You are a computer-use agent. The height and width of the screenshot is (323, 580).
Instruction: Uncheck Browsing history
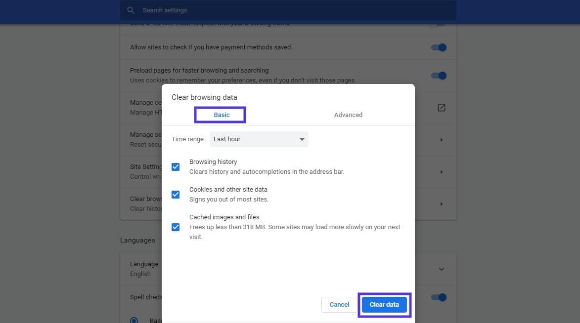pyautogui.click(x=176, y=166)
